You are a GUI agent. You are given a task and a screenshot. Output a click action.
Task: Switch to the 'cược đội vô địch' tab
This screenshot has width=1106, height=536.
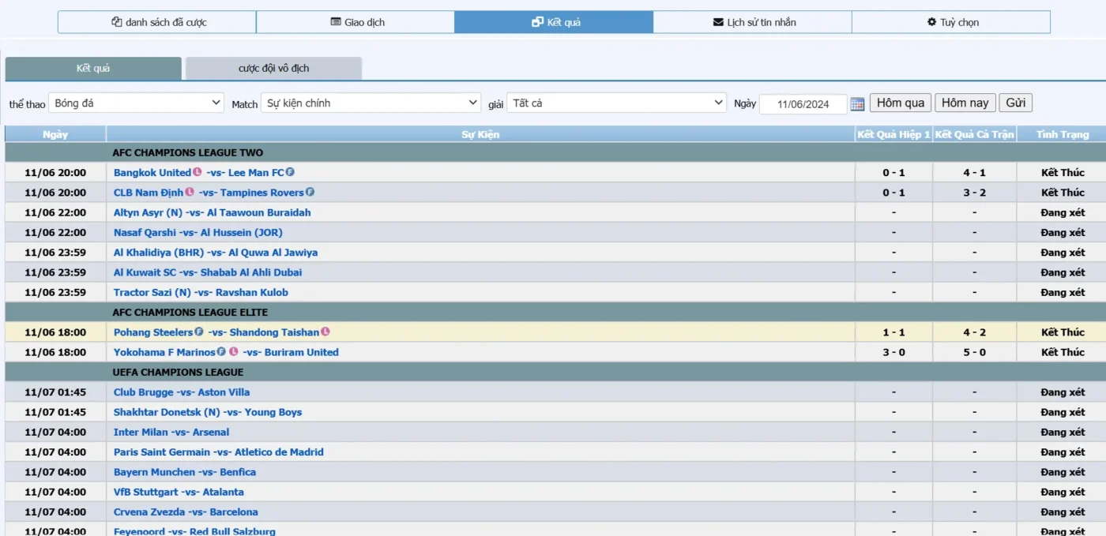273,69
